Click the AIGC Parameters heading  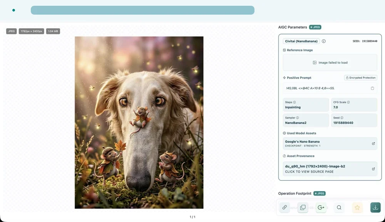coord(293,27)
